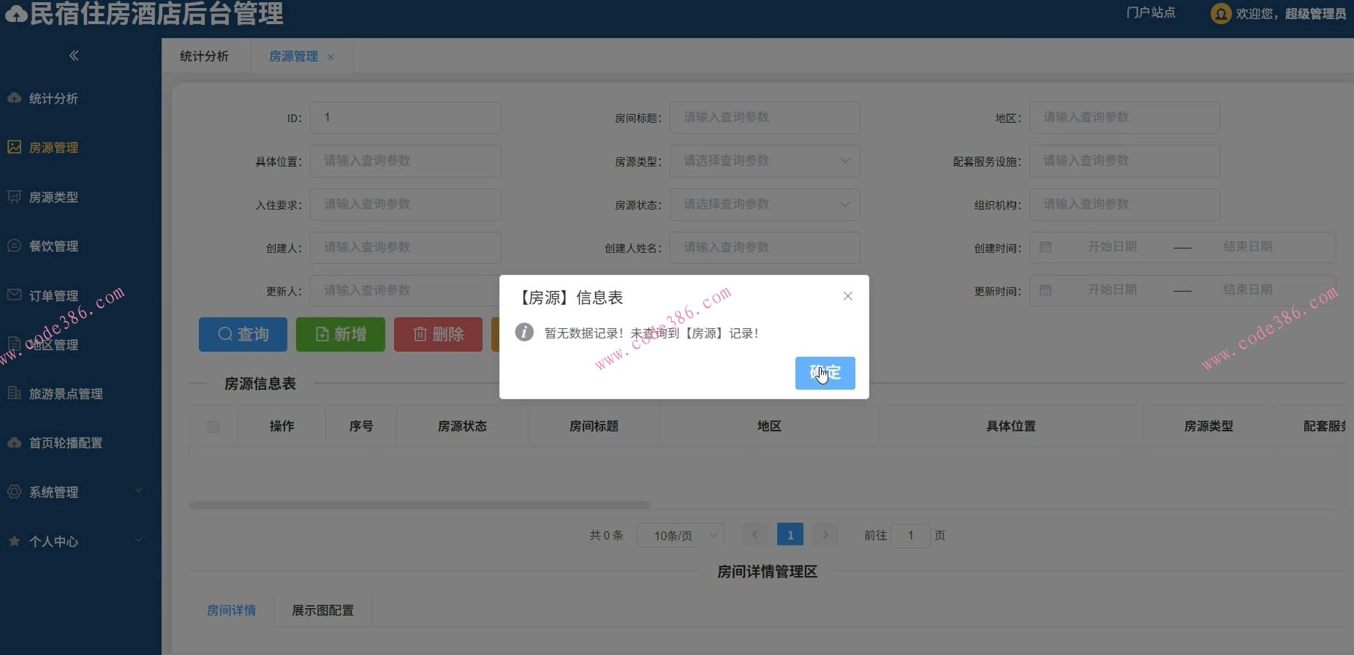Switch to the 统计分析 tab
This screenshot has height=655, width=1354.
point(205,56)
